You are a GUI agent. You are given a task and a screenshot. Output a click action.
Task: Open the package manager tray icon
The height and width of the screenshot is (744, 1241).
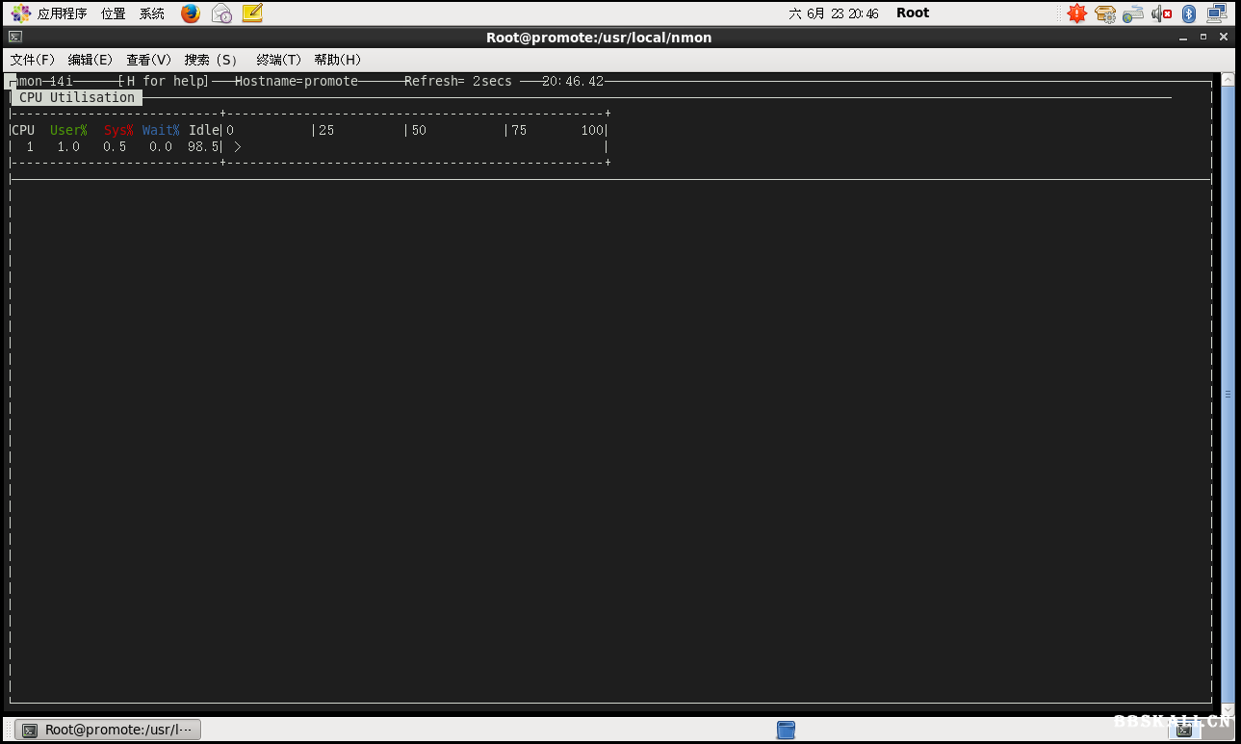[x=1105, y=13]
